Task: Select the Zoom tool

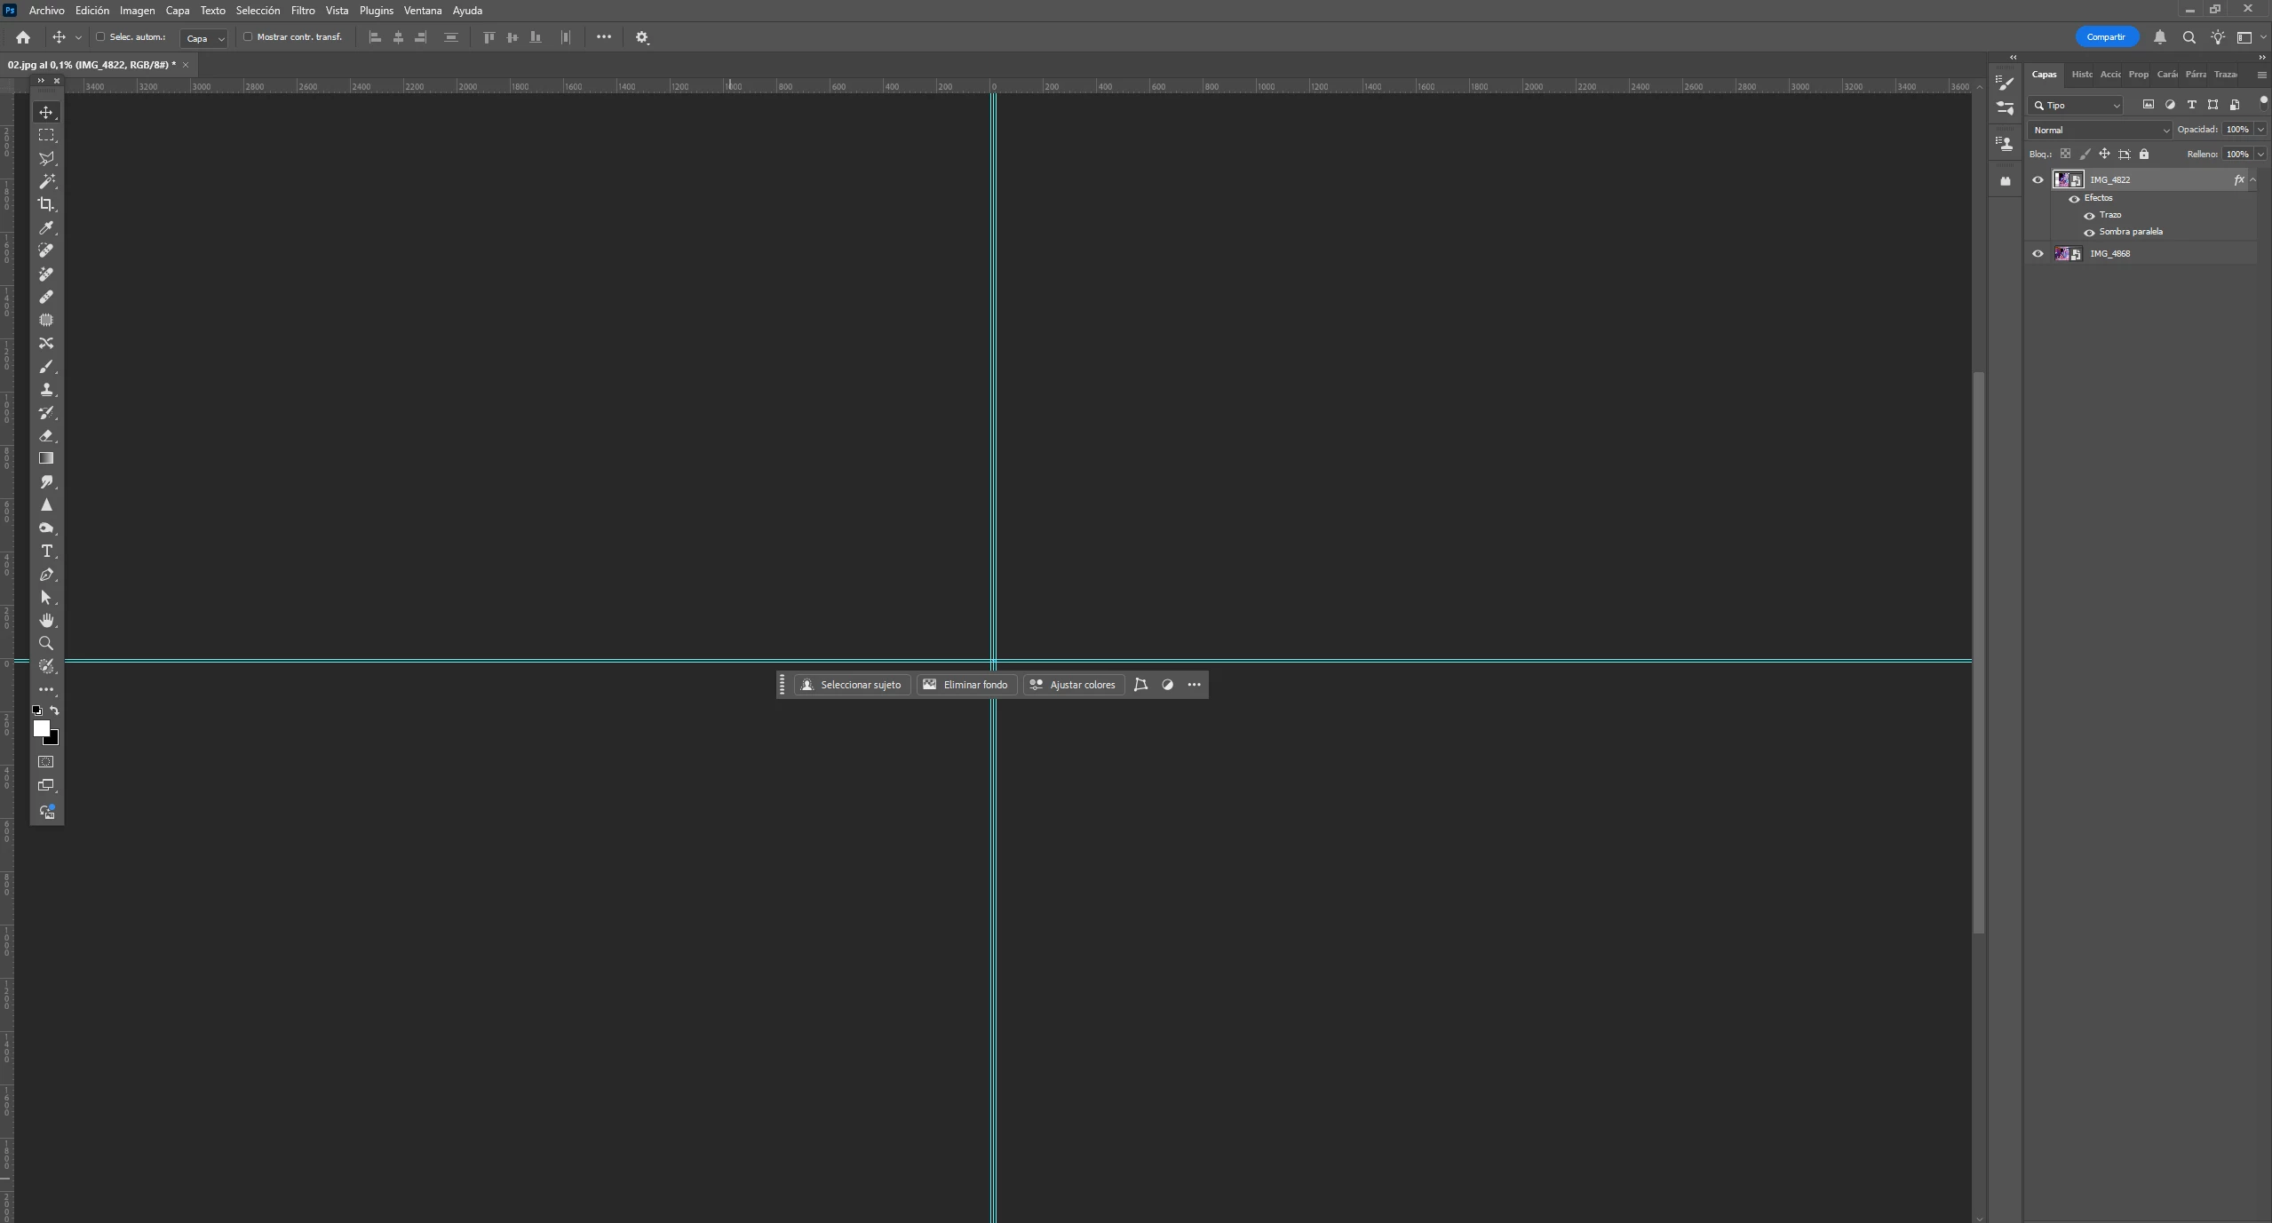Action: pyautogui.click(x=46, y=644)
